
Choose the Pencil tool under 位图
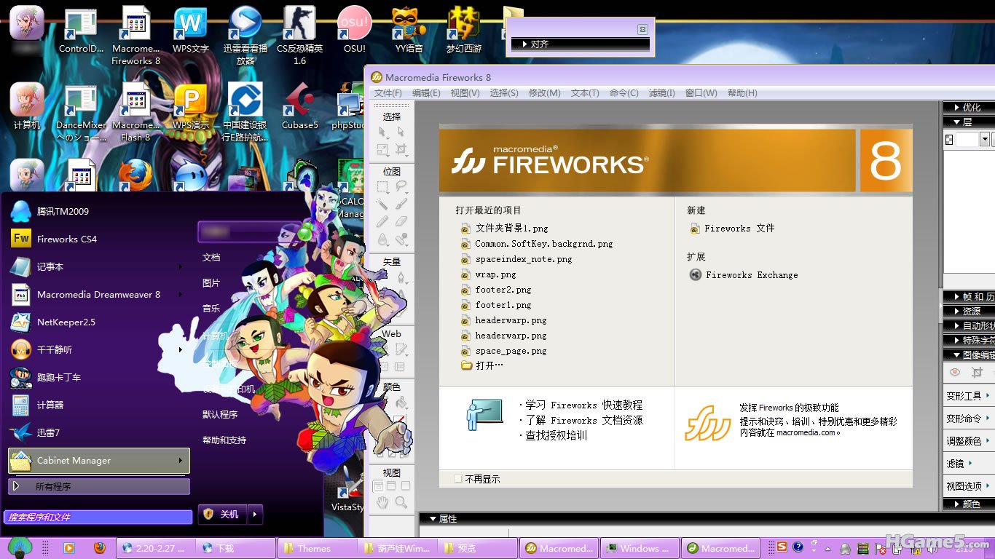click(x=383, y=222)
